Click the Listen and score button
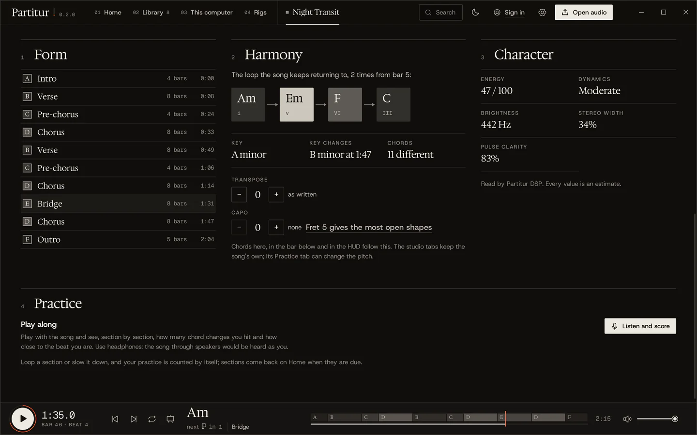697x435 pixels. click(x=640, y=326)
